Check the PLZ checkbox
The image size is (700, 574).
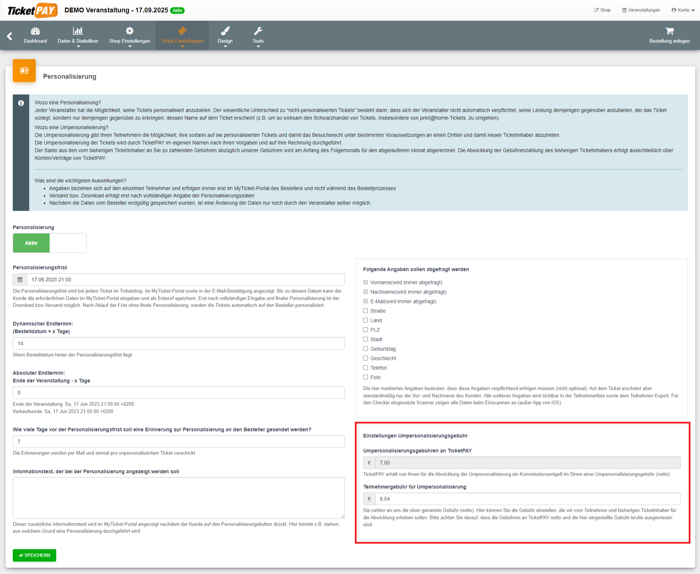coord(365,330)
